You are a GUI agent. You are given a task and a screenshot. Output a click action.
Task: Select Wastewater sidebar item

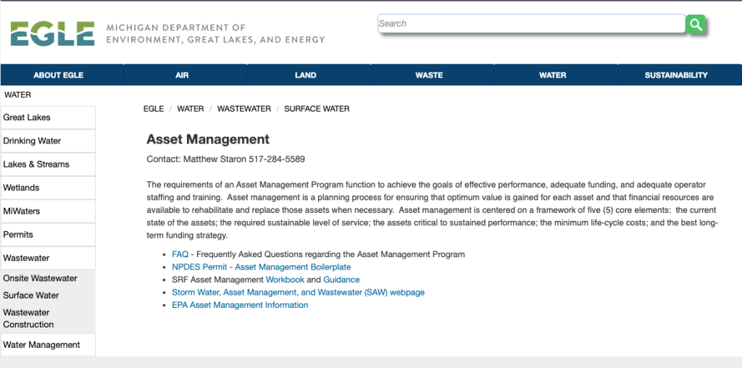(48, 258)
